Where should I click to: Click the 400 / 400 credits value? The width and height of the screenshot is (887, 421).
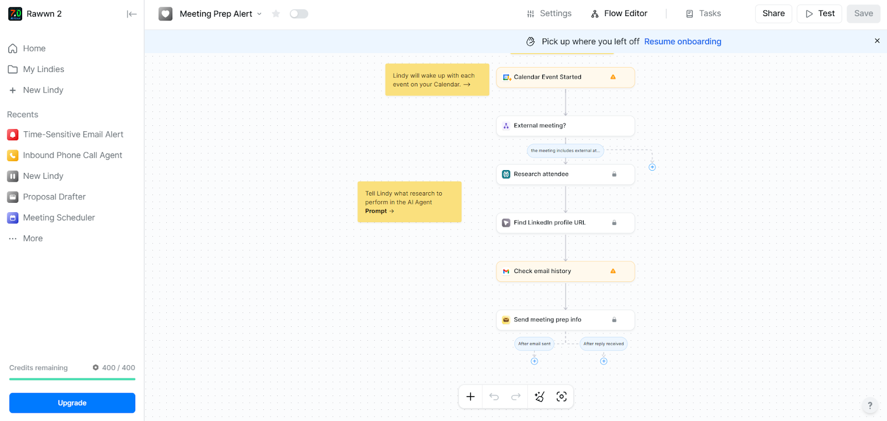(114, 368)
